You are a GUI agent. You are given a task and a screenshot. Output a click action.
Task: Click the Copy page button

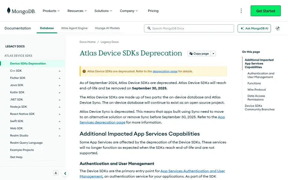click(x=199, y=54)
